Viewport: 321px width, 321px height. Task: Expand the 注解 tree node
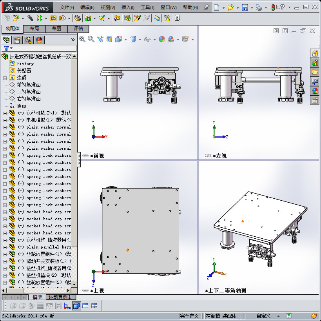pyautogui.click(x=5, y=78)
